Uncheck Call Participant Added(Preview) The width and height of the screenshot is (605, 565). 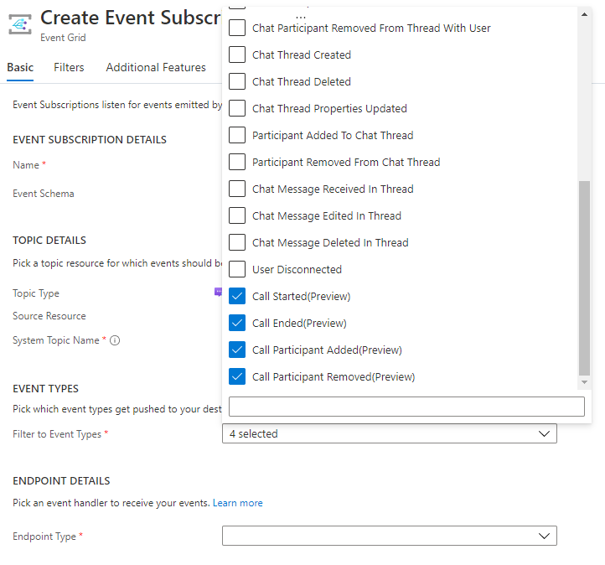click(x=237, y=350)
